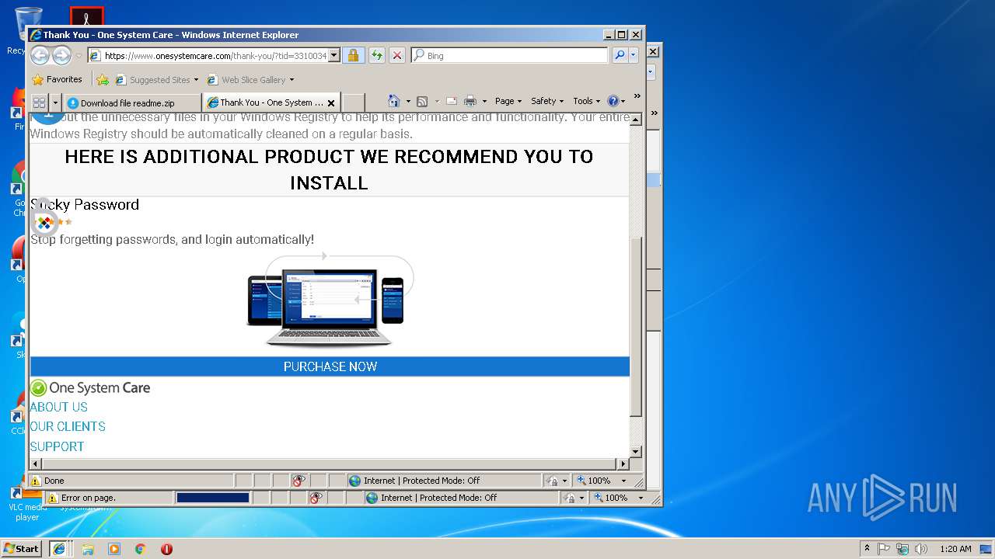Open Media Player taskbar icon
This screenshot has height=559, width=995.
[114, 548]
